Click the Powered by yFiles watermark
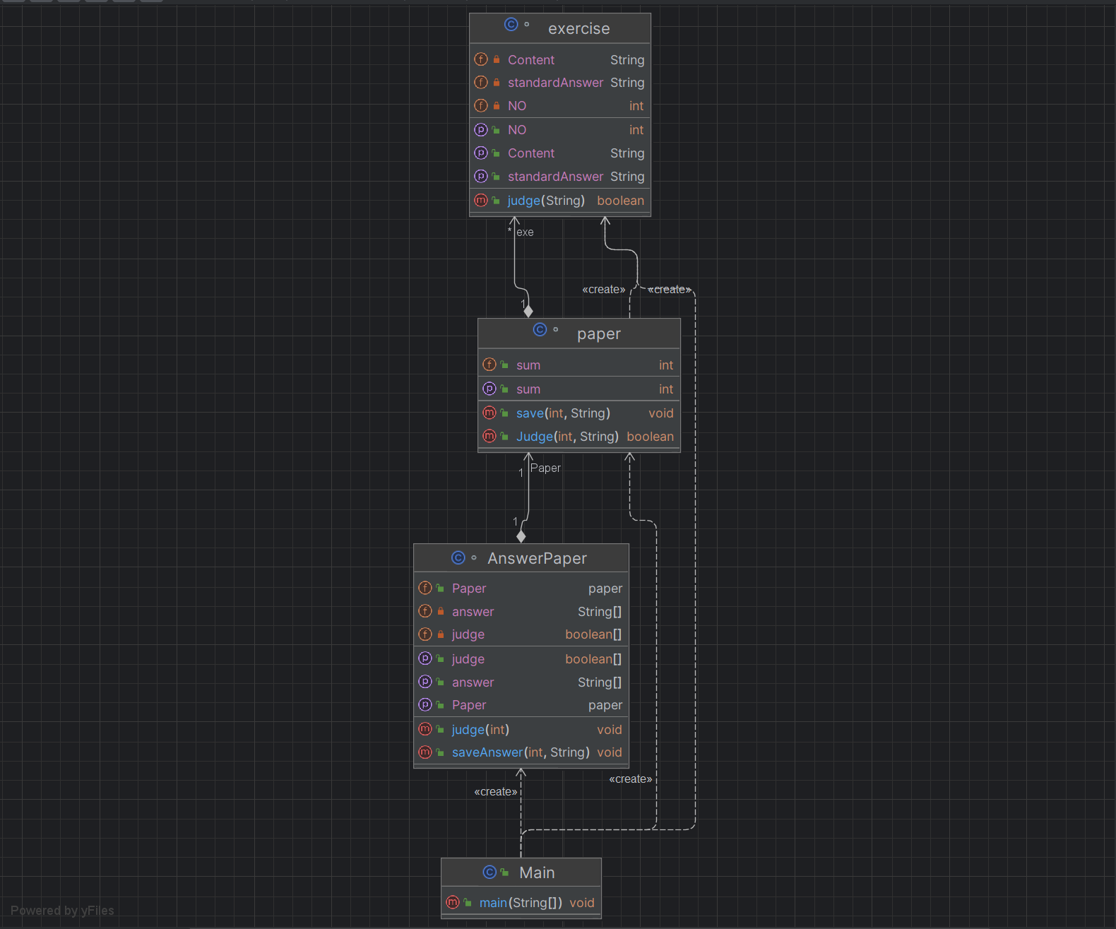Viewport: 1116px width, 929px height. point(62,911)
